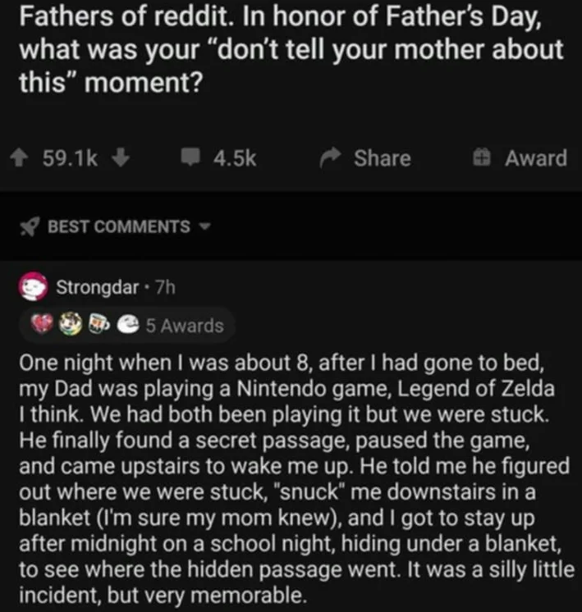The height and width of the screenshot is (612, 582).
Task: Open comments via the speech bubble icon
Action: tap(190, 158)
